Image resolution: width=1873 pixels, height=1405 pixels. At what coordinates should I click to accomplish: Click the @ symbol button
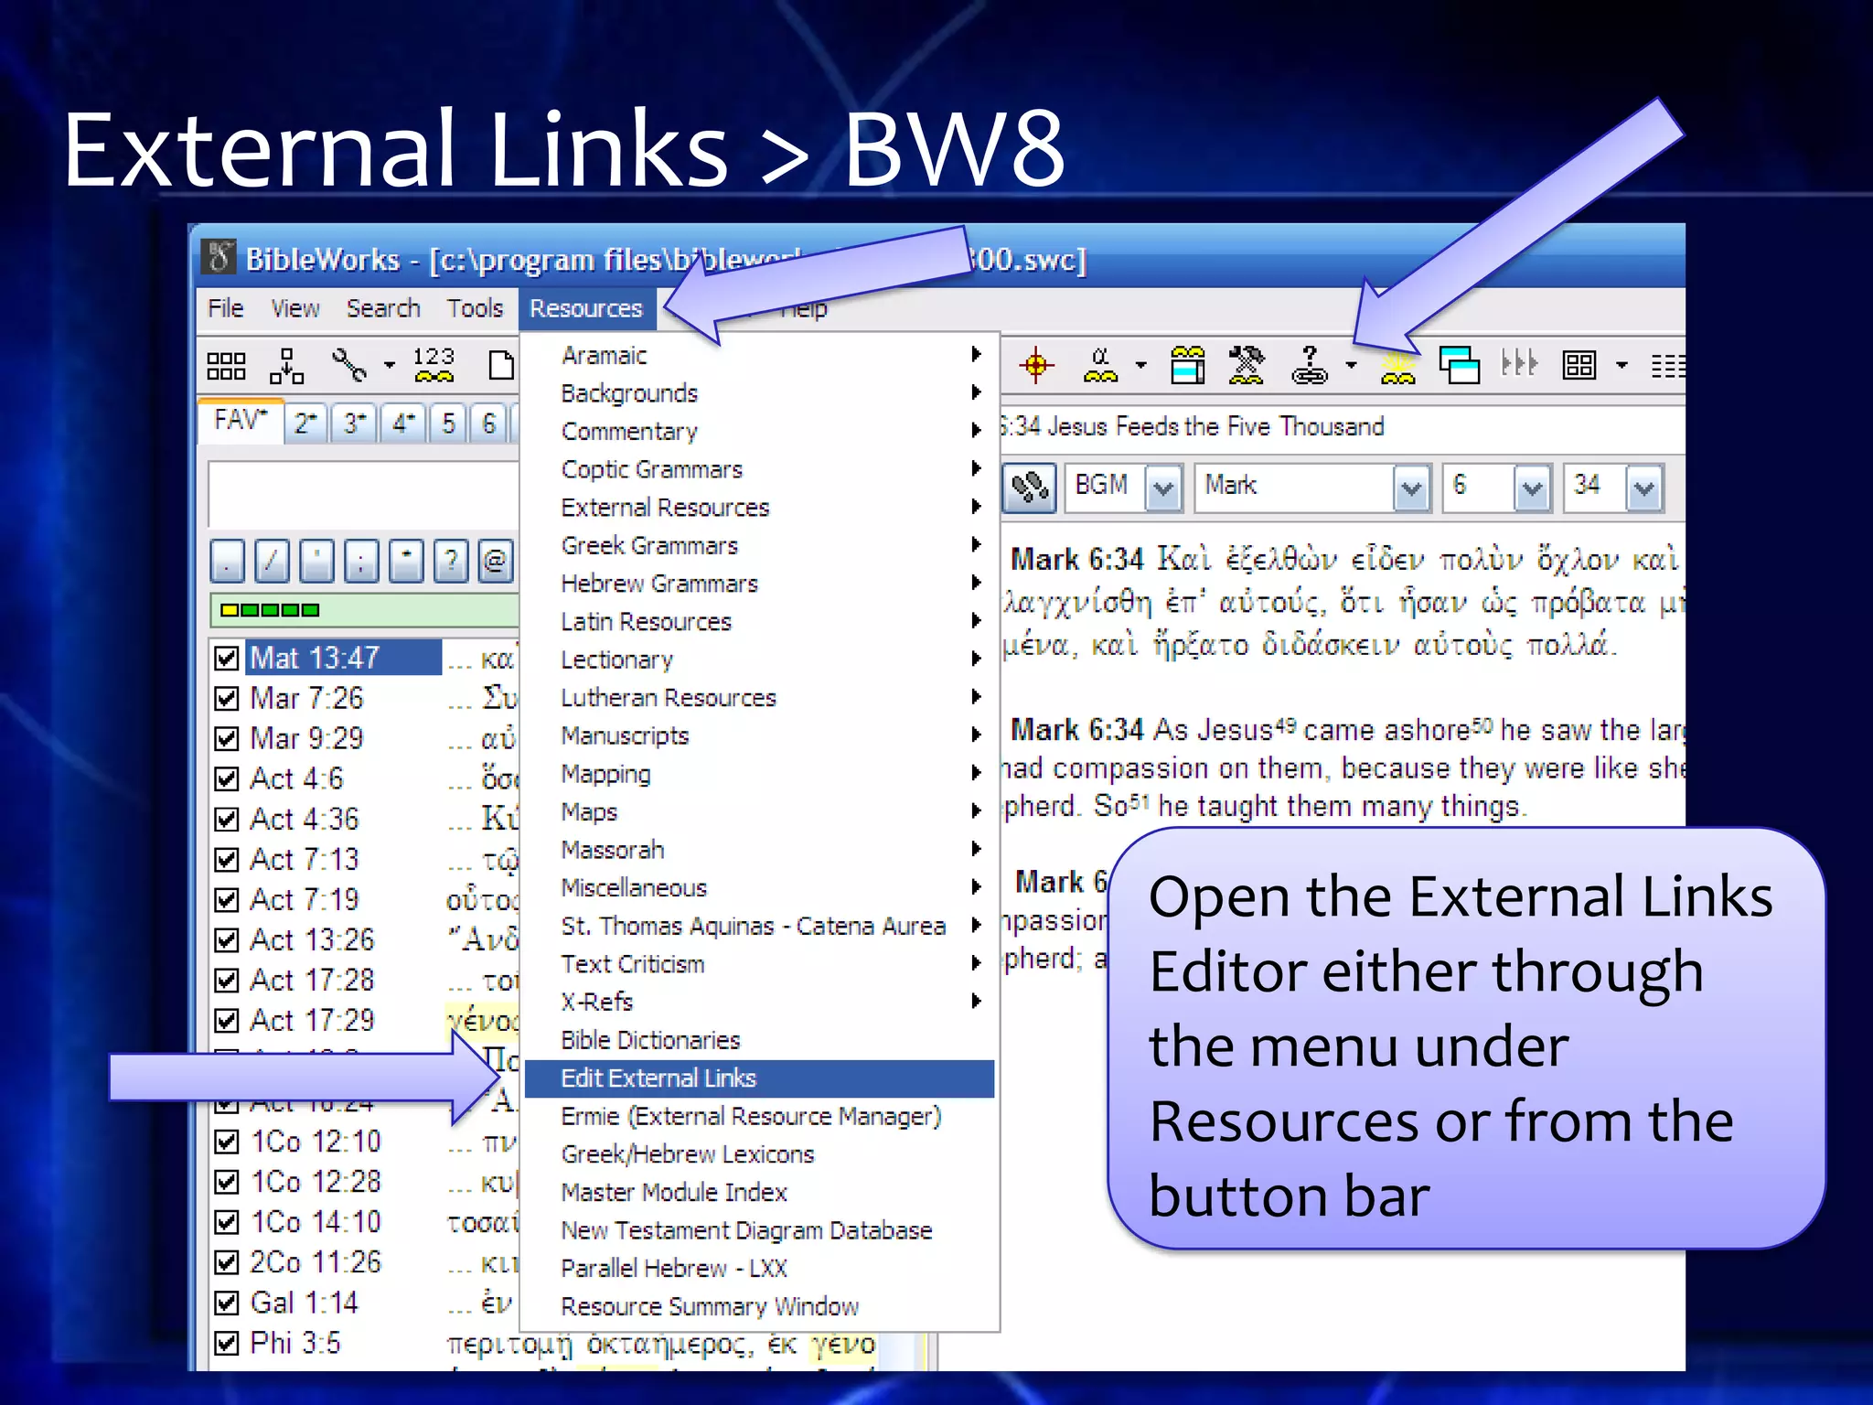[495, 561]
